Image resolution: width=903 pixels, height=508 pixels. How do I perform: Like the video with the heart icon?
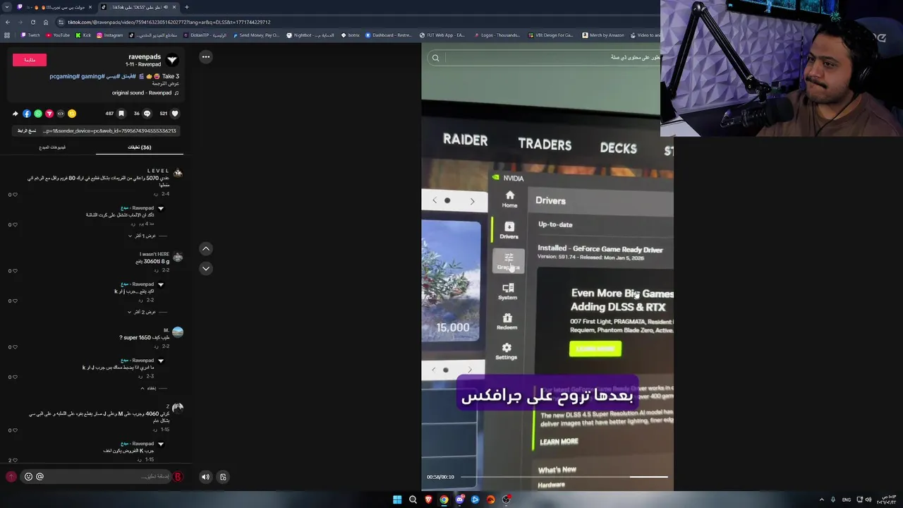pyautogui.click(x=175, y=114)
